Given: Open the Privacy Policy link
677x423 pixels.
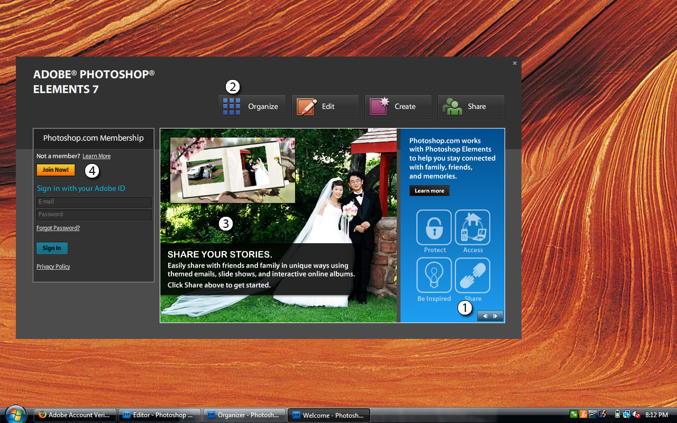Looking at the screenshot, I should (x=53, y=266).
